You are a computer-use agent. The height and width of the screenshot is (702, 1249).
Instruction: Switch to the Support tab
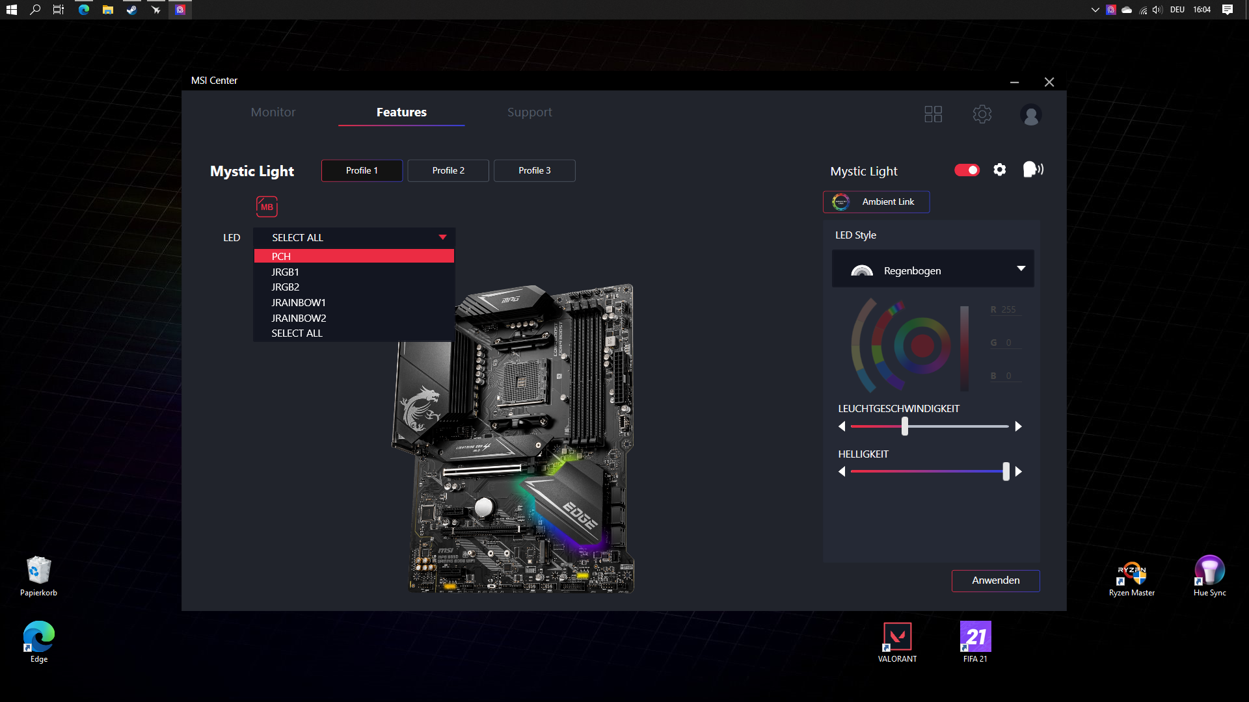click(530, 112)
